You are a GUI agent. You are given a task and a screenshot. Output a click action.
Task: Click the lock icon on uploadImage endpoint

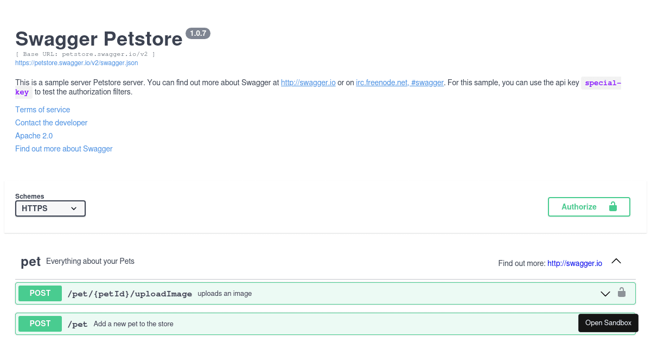tap(622, 293)
